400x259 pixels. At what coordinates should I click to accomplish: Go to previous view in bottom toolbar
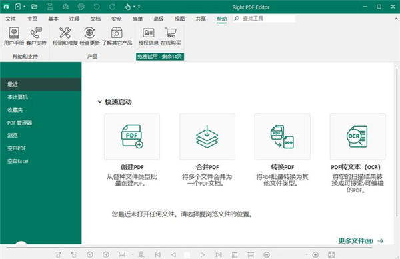(90, 254)
